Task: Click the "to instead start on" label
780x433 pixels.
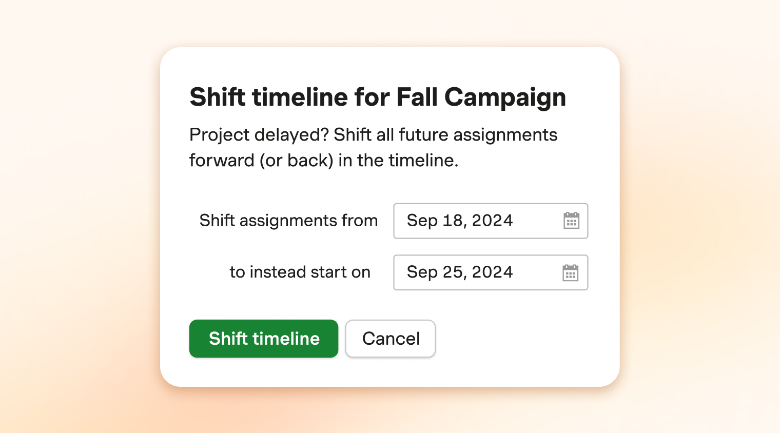Action: [300, 272]
